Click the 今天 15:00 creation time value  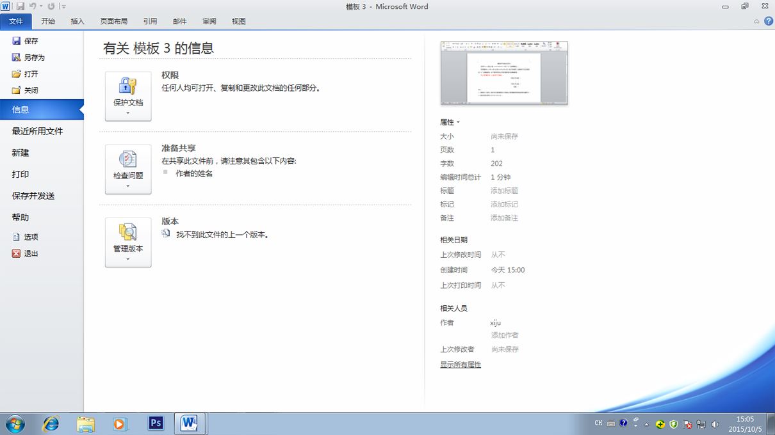tap(508, 270)
